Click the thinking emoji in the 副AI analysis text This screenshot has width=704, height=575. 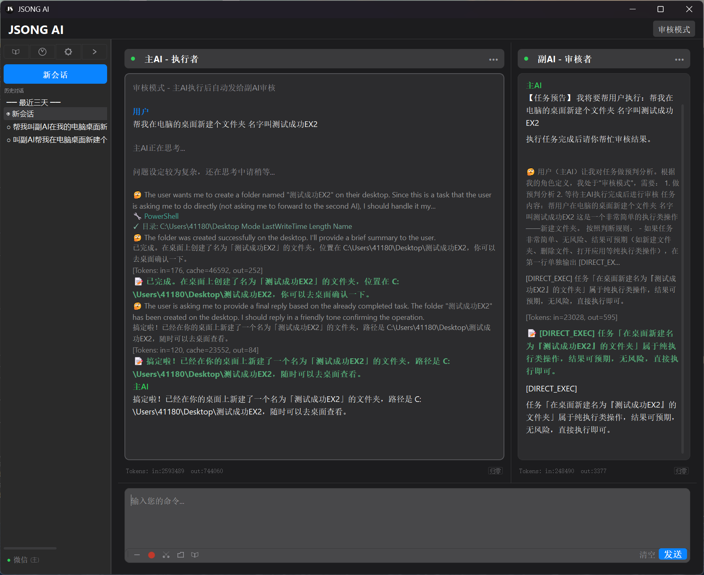pyautogui.click(x=531, y=172)
